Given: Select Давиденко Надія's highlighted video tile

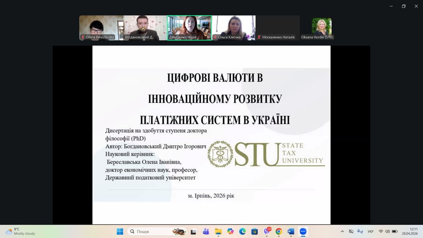Looking at the screenshot, I should 189,28.
